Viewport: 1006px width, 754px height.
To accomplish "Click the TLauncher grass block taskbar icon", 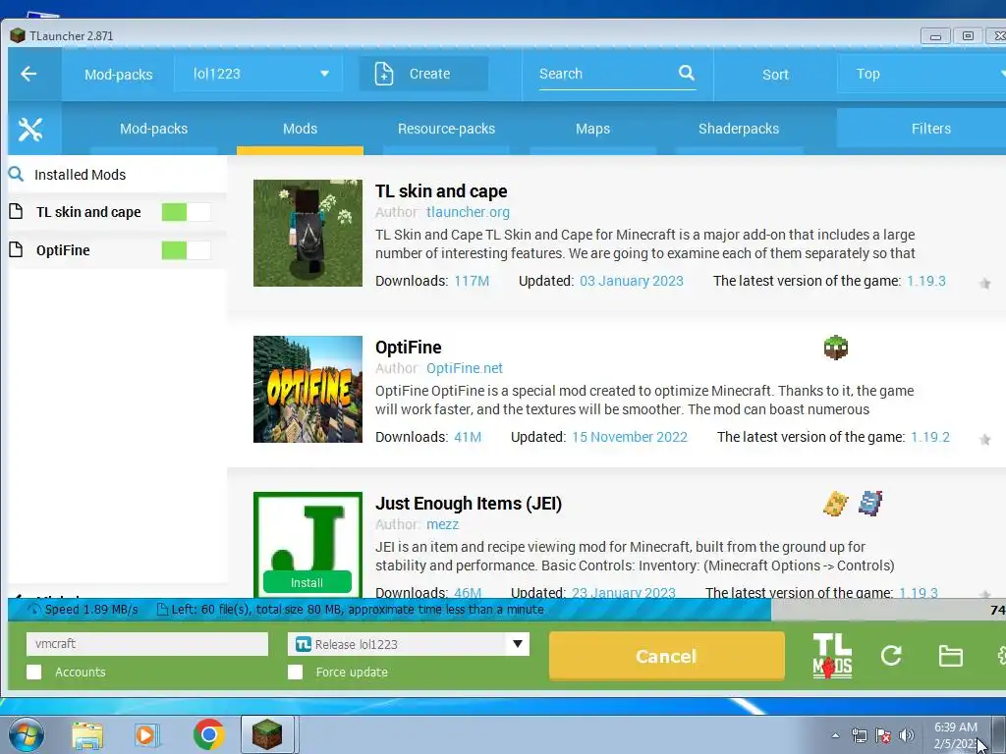I will [x=267, y=734].
